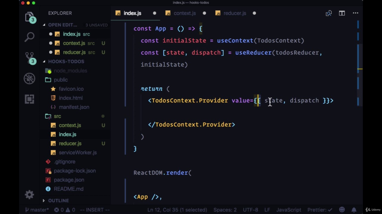The width and height of the screenshot is (382, 214).
Task: Switch to the index.js editor tab
Action: click(133, 13)
